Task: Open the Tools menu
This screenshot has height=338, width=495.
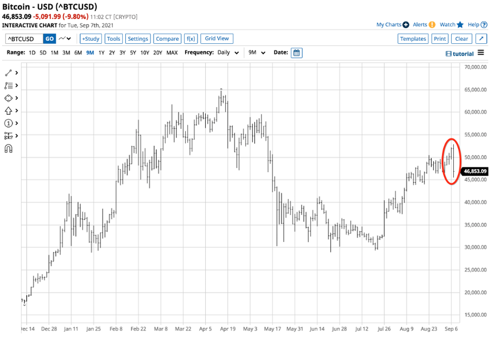Action: click(x=113, y=39)
